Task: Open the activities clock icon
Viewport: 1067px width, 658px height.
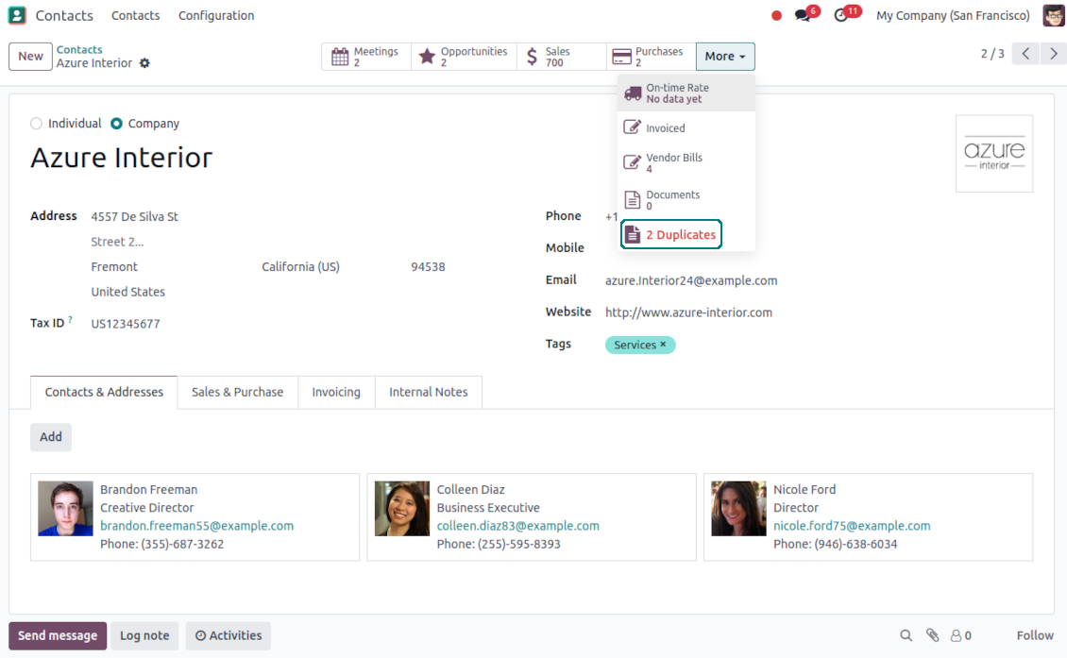Action: pos(841,16)
